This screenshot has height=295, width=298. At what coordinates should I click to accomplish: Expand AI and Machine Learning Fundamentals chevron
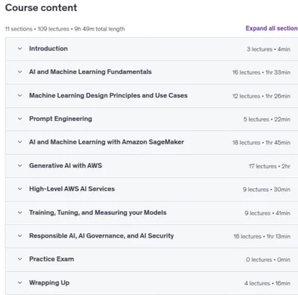[20, 72]
